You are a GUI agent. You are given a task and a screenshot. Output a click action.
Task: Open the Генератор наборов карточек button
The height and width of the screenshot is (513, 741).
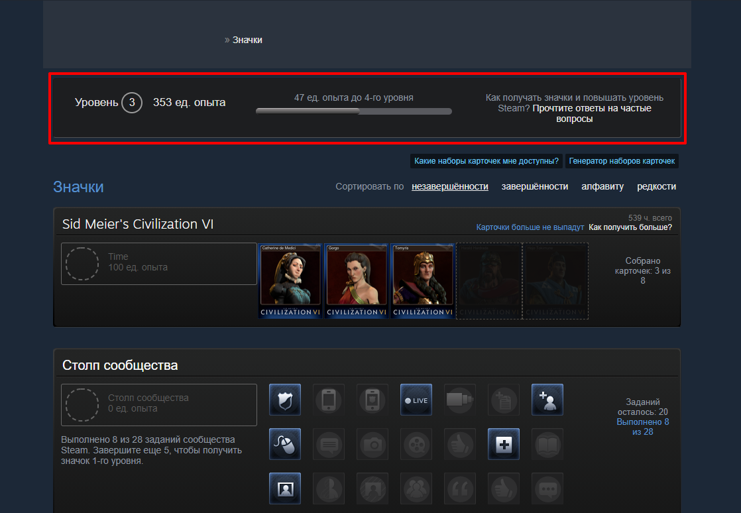click(622, 161)
